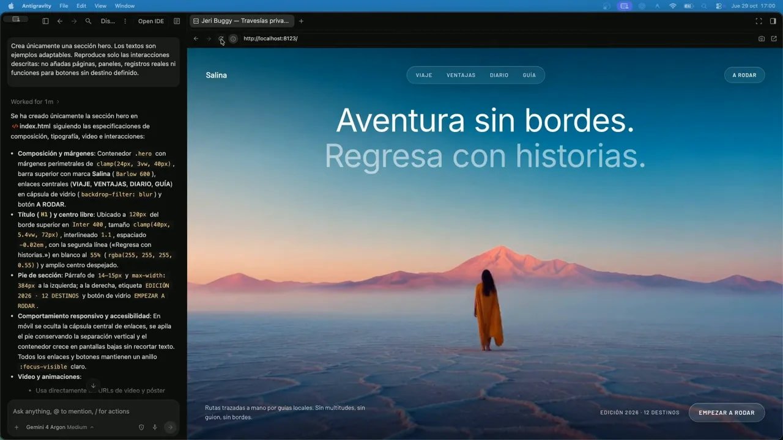Viewport: 783px width, 440px height.
Task: Click the date and time display
Action: coord(754,5)
